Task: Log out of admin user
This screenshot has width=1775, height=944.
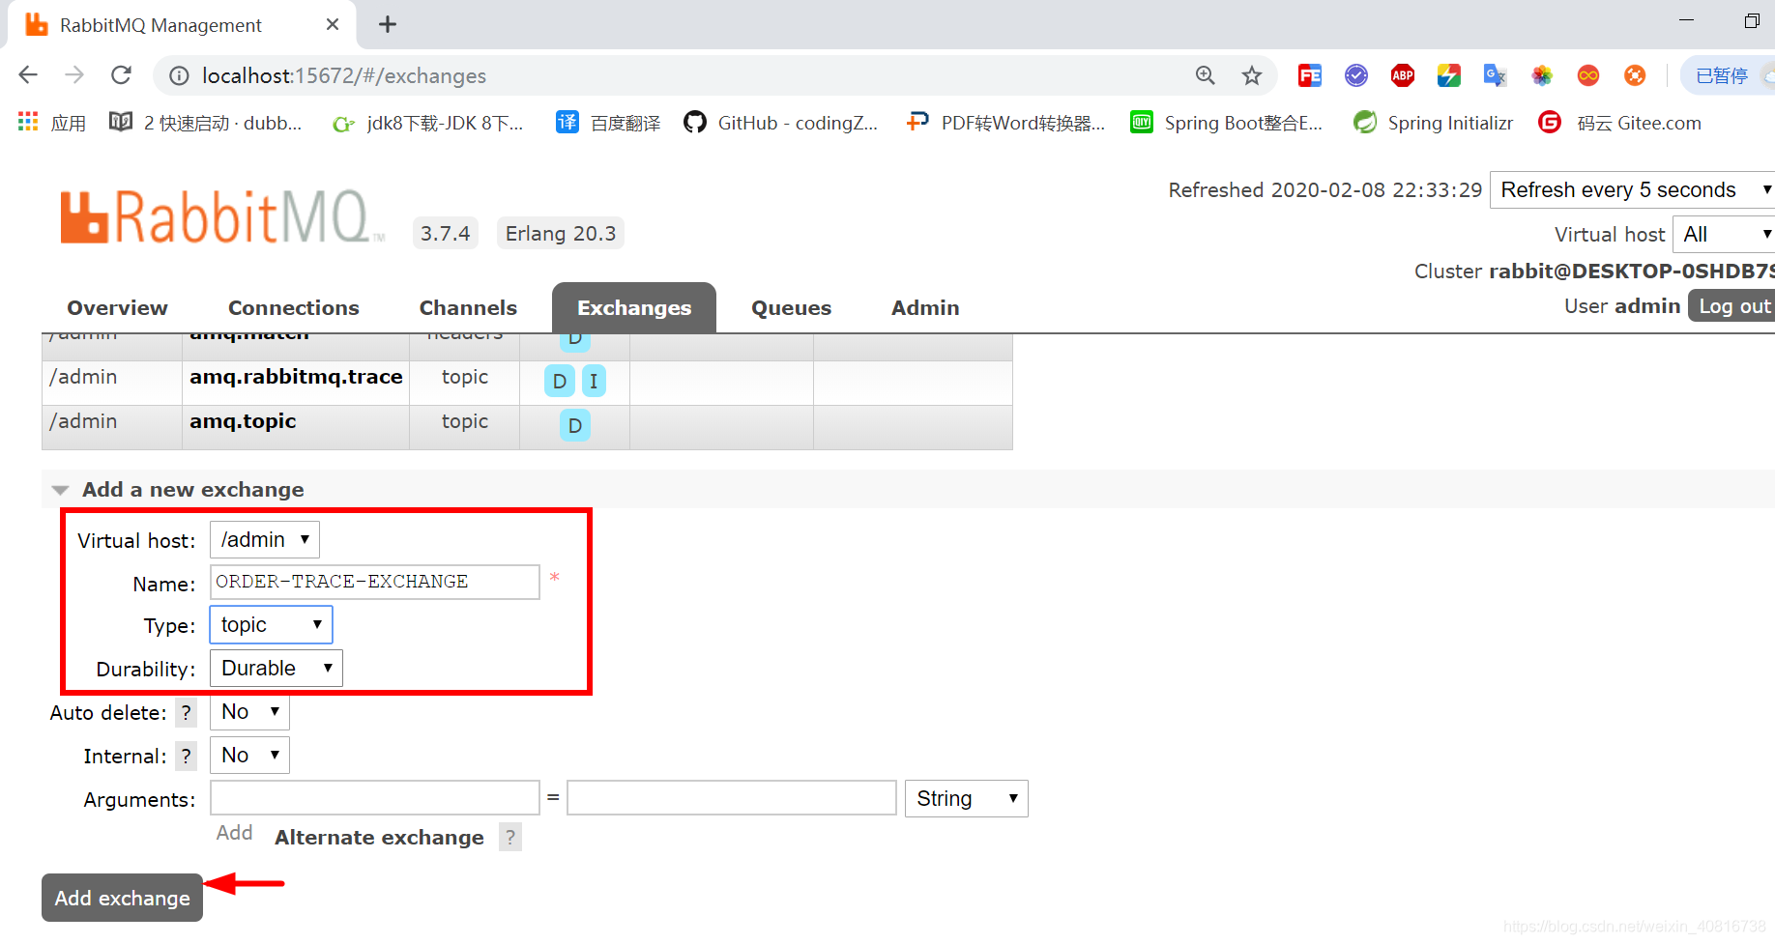Action: (x=1733, y=306)
